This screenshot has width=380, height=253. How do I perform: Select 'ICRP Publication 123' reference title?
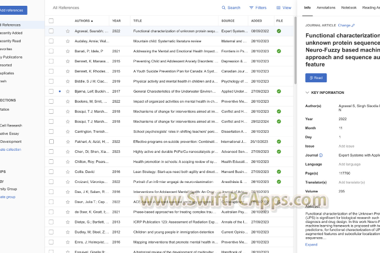(175, 222)
